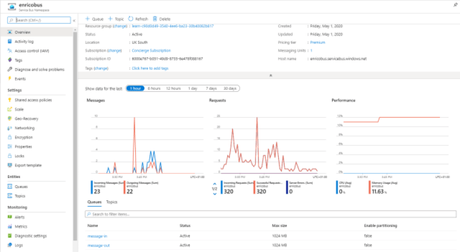Click the Memory Usage legend item

pyautogui.click(x=383, y=187)
